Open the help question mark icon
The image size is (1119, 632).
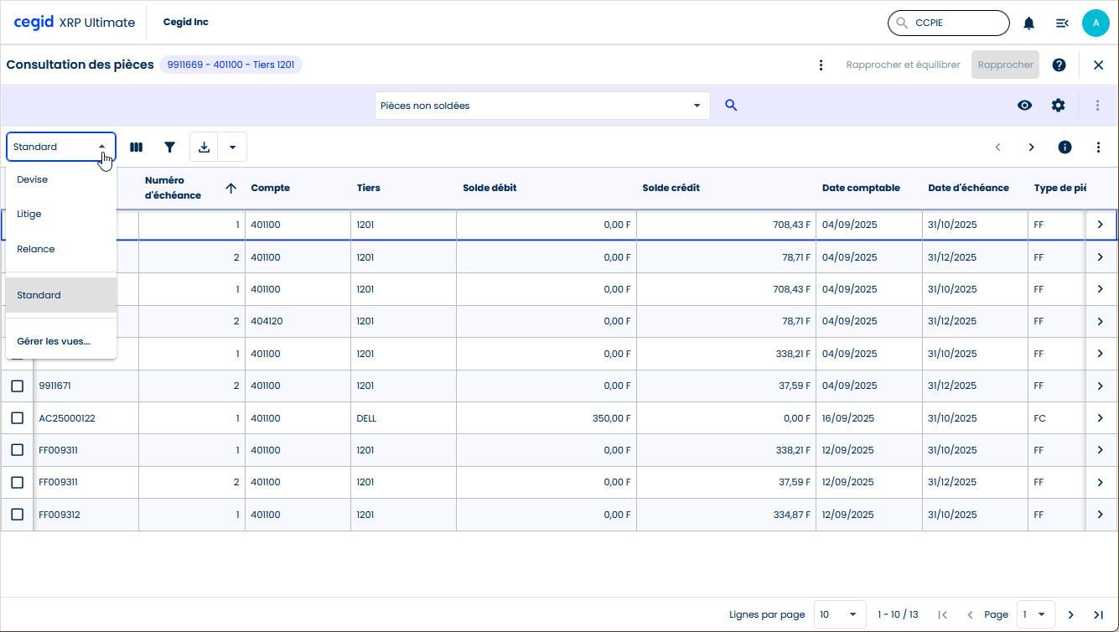[x=1059, y=65]
